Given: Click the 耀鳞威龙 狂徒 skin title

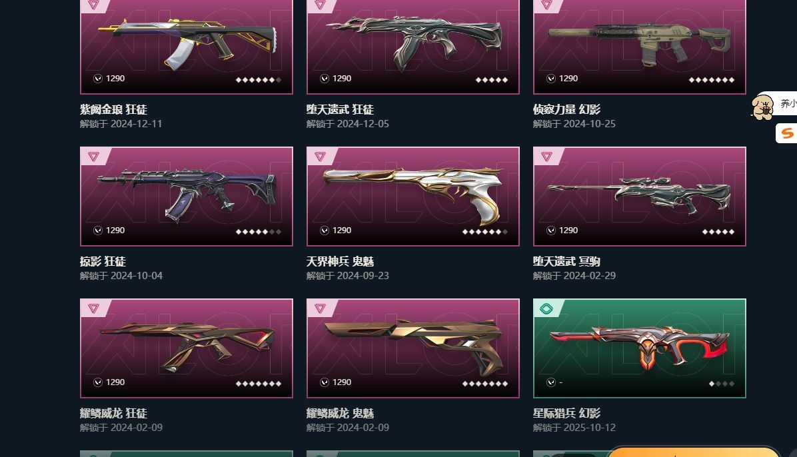Looking at the screenshot, I should [x=113, y=413].
